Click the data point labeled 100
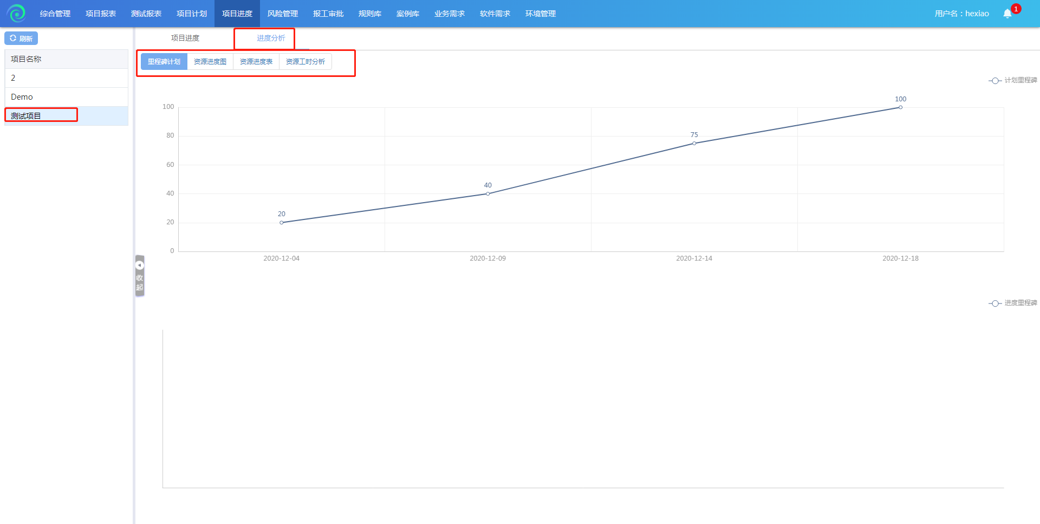The height and width of the screenshot is (524, 1040). point(900,107)
